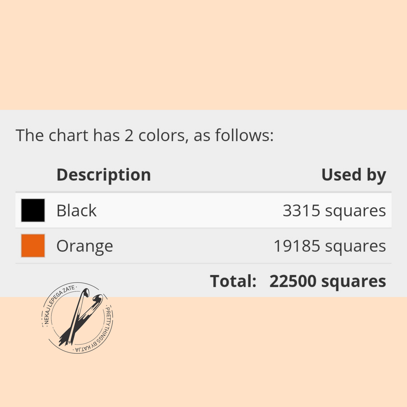Click the number '2' in the heading
Viewport: 407px width, 407px height.
[129, 136]
